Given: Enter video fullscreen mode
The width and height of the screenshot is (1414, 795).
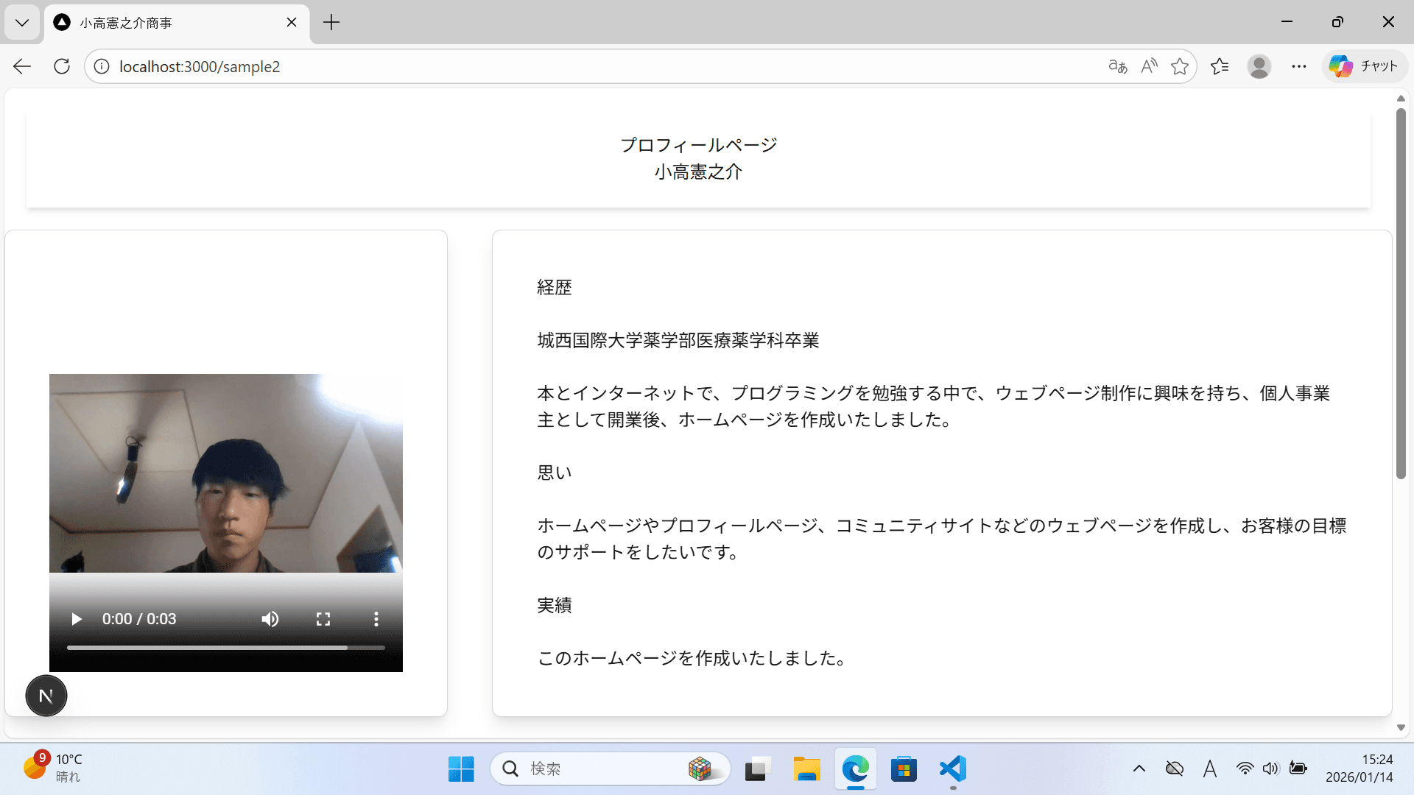Looking at the screenshot, I should pos(323,619).
